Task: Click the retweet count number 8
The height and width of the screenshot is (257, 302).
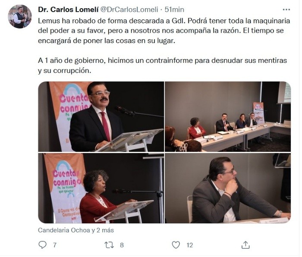Action: click(x=122, y=245)
